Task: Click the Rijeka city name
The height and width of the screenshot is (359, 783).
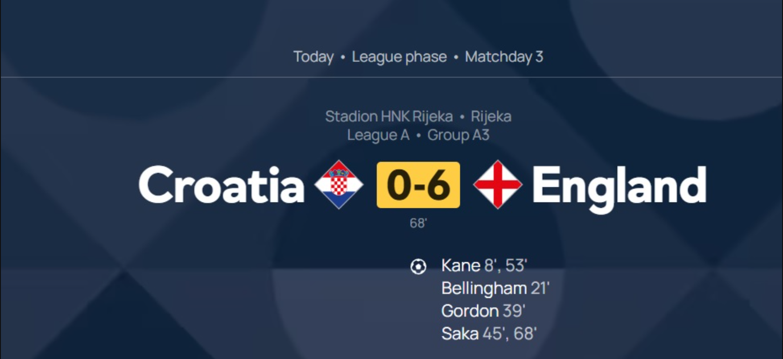Action: (x=491, y=116)
